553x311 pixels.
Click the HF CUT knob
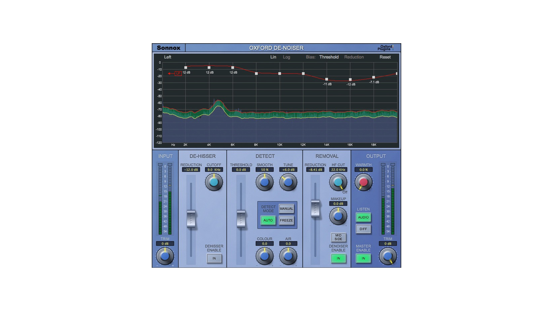pos(338,182)
